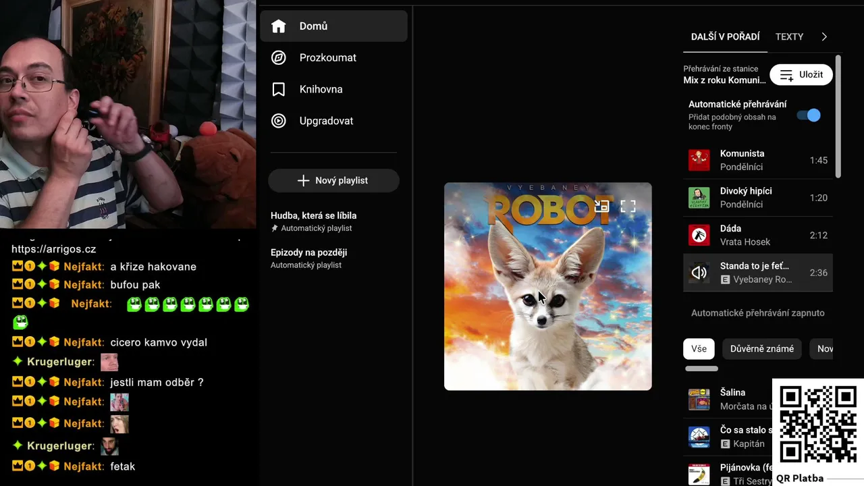Switch to the TEXTY tab
This screenshot has width=864, height=486.
790,37
